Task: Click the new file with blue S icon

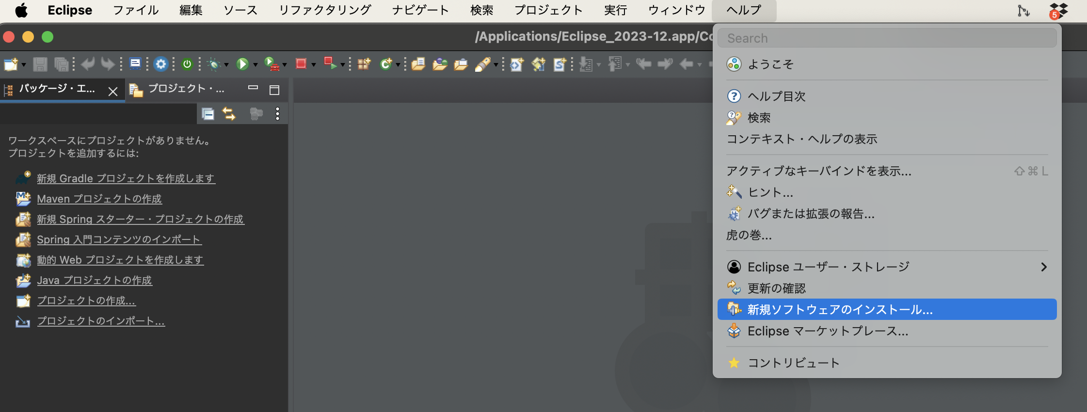Action: (x=560, y=64)
